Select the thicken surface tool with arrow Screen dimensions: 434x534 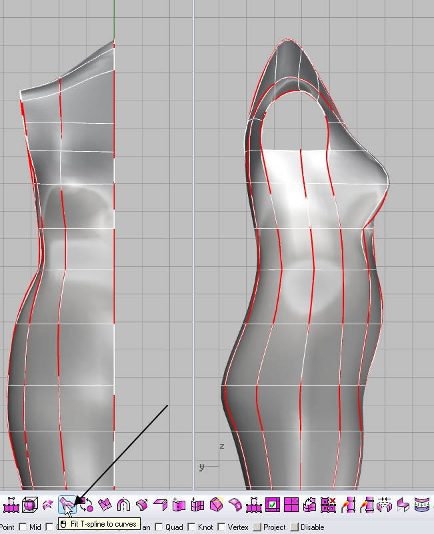[x=142, y=505]
